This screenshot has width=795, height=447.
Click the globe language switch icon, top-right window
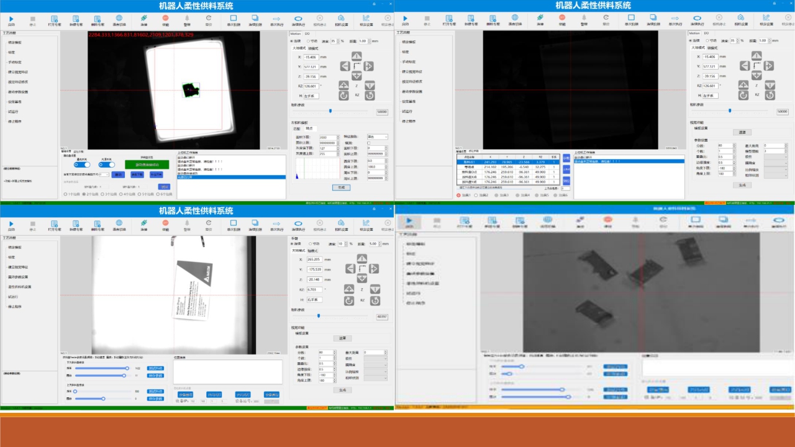point(515,19)
